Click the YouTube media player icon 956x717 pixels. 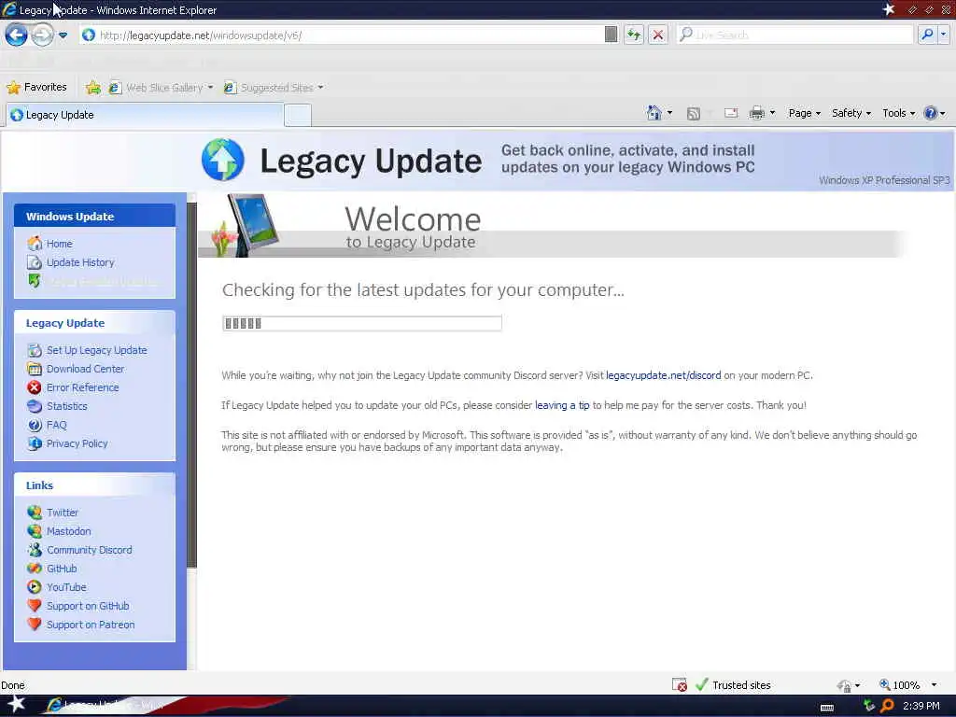pos(35,587)
